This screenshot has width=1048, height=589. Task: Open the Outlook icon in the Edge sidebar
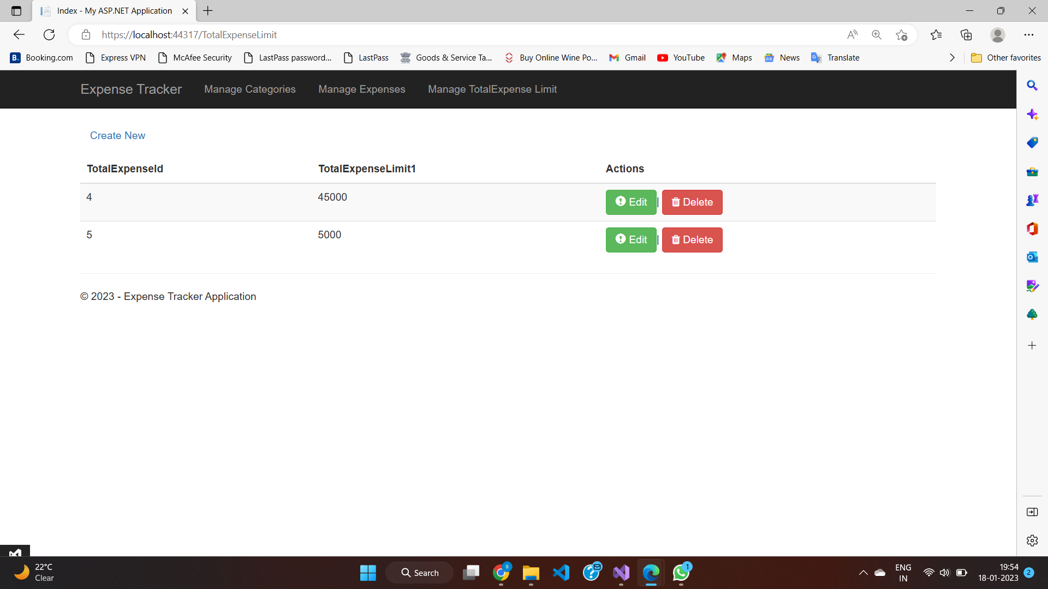coord(1033,257)
